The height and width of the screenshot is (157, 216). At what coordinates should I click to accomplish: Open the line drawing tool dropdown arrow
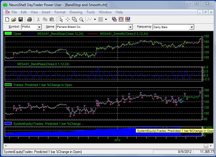[x=95, y=19]
